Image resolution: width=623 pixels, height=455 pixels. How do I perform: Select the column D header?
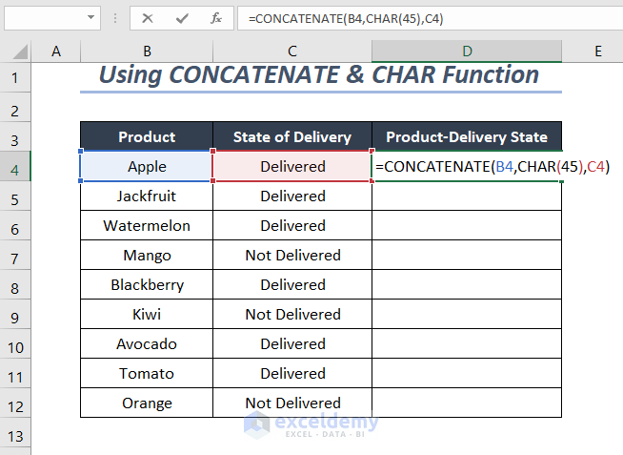[x=467, y=50]
